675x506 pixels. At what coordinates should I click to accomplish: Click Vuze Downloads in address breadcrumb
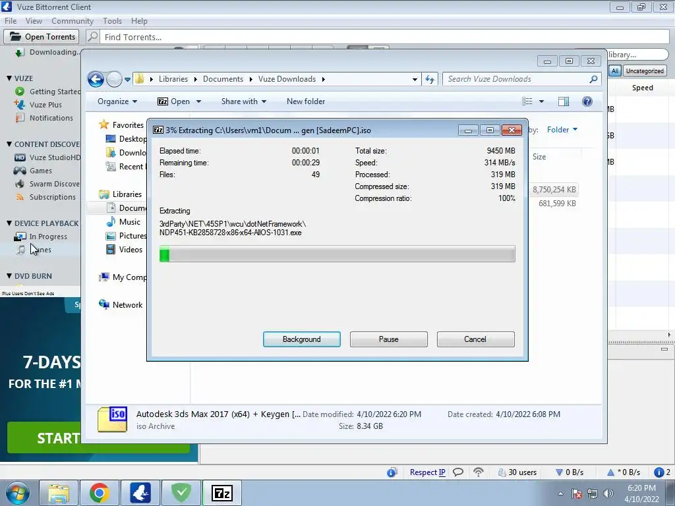click(287, 79)
